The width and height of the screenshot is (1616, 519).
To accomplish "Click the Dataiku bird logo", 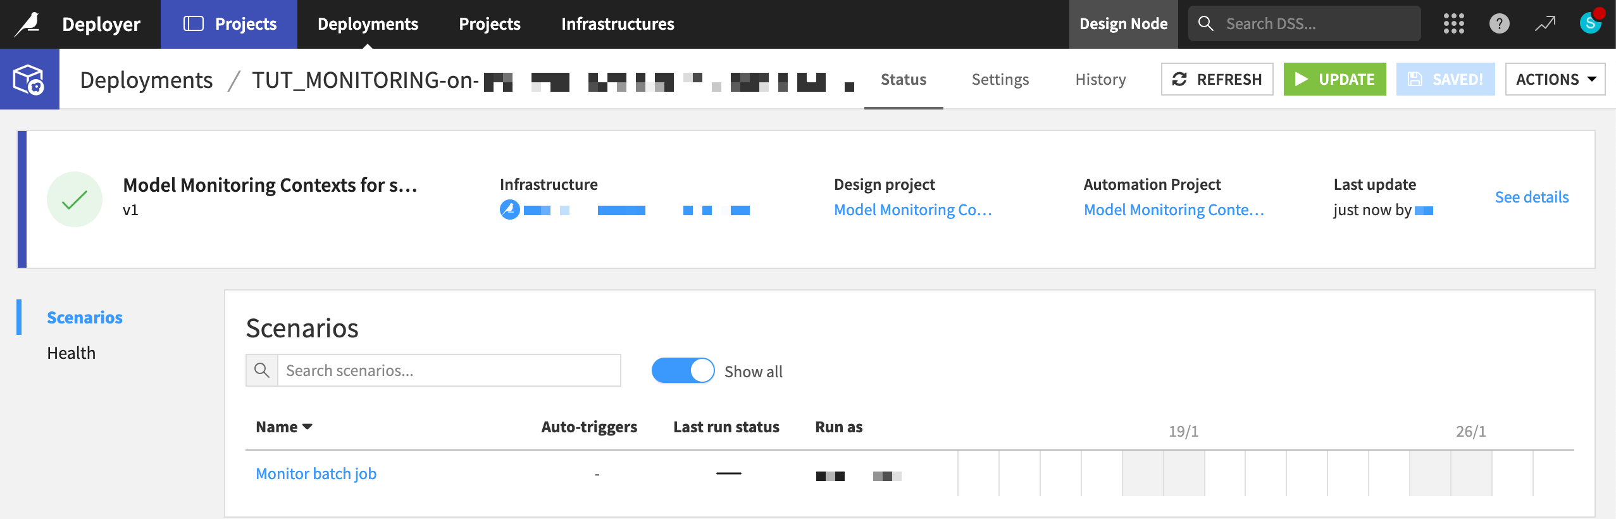I will (x=28, y=24).
